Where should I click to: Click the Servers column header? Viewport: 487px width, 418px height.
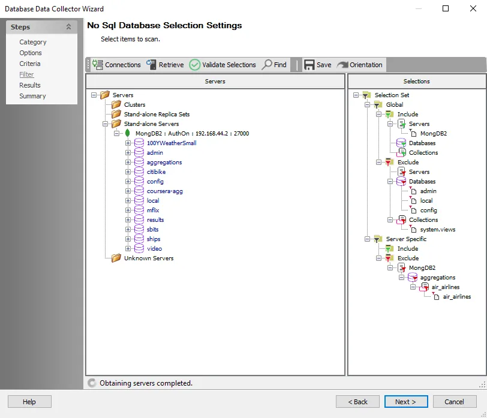point(215,81)
